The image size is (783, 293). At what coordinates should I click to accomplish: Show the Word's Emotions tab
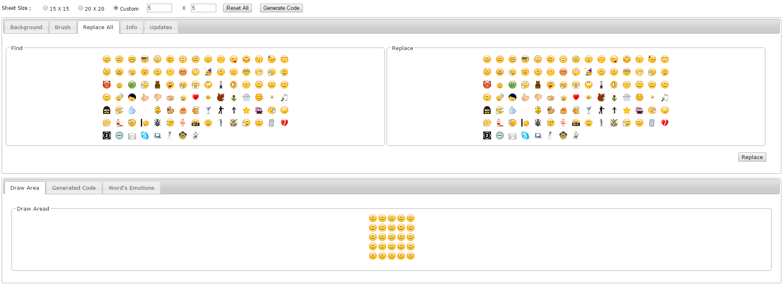[131, 188]
